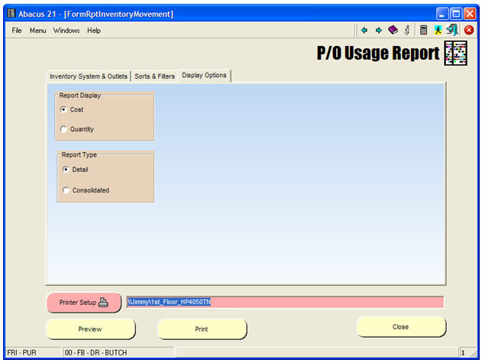Open the File menu
Screen dimensions: 482x363
click(x=17, y=31)
